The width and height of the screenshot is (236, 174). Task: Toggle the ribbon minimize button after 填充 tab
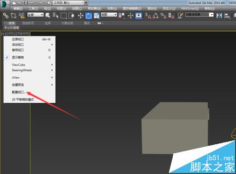point(99,23)
